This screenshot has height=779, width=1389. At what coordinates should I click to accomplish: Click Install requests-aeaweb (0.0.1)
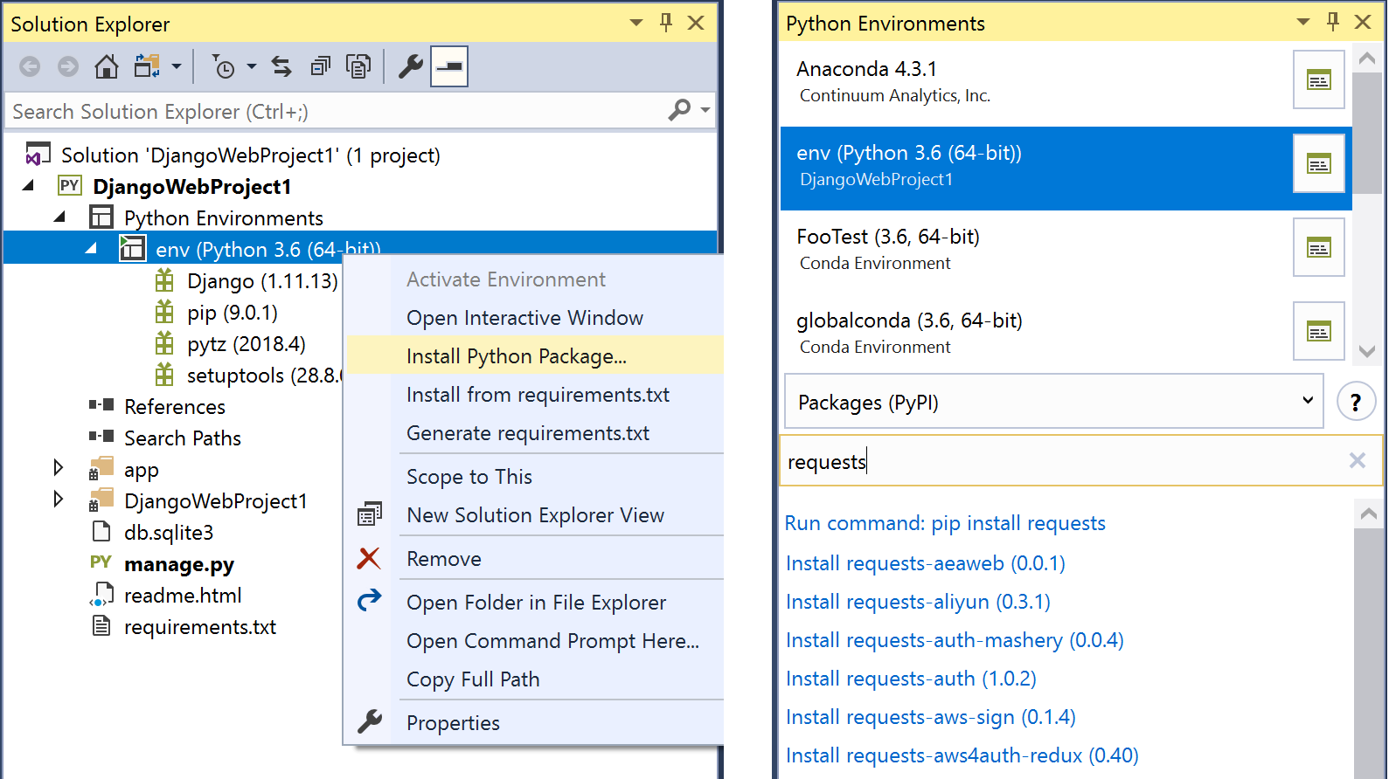tap(925, 563)
